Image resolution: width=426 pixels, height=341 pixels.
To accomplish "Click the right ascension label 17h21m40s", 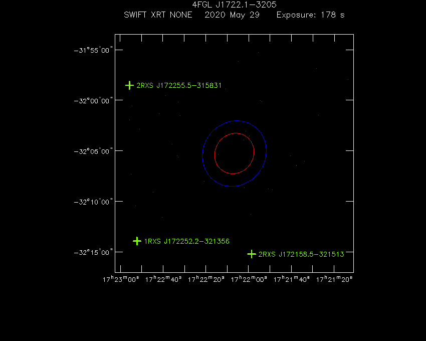I will (292, 279).
